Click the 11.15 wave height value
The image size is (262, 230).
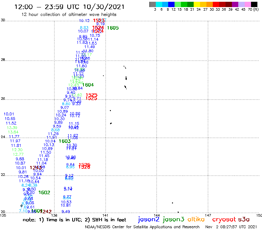pos(74,124)
